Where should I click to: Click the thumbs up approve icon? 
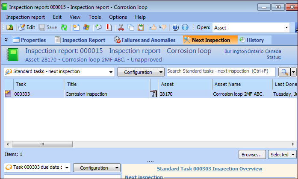point(153,27)
